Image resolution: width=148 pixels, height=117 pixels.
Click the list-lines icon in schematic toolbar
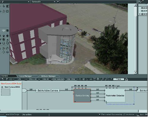pos(7,79)
